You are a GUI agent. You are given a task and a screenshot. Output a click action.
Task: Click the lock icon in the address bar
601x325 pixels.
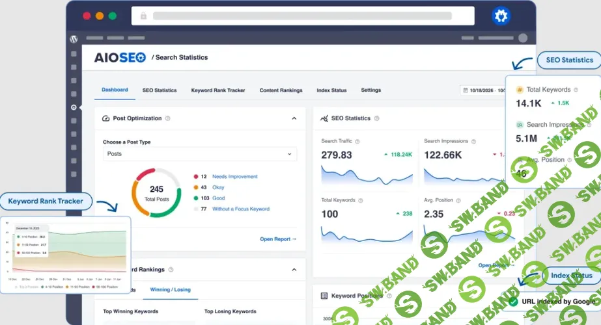pos(143,16)
